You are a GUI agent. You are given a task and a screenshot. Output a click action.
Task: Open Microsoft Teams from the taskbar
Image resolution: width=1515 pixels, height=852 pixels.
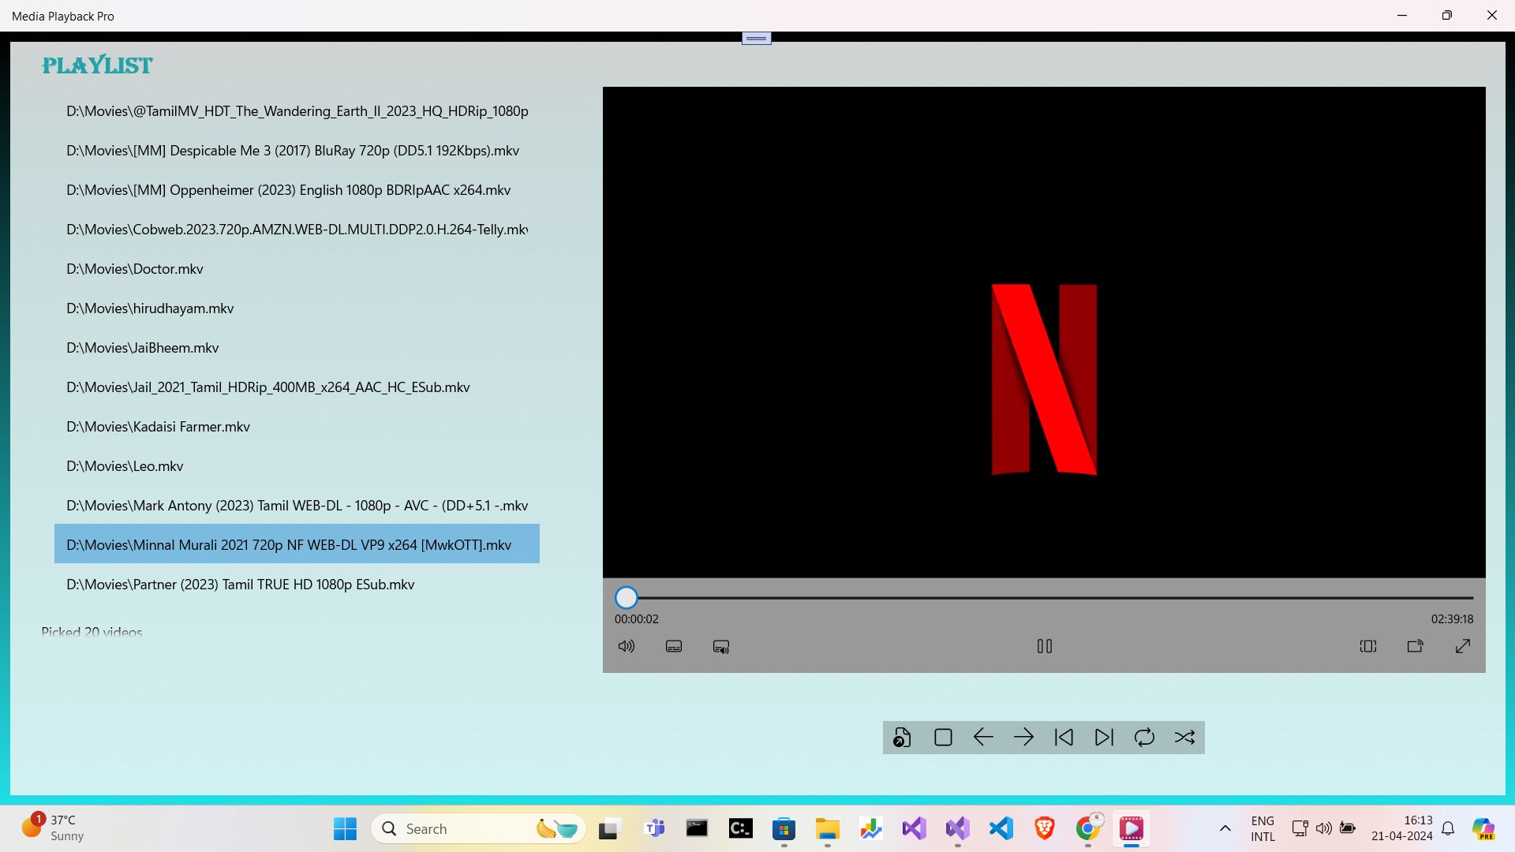click(654, 828)
